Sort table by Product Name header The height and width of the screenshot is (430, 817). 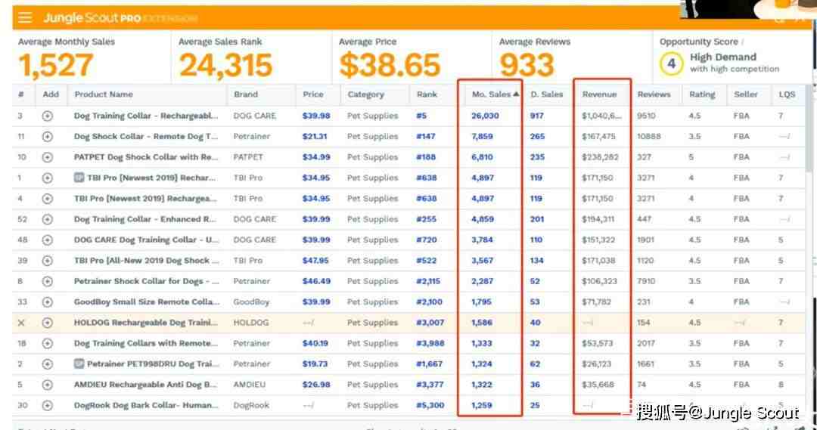(104, 94)
